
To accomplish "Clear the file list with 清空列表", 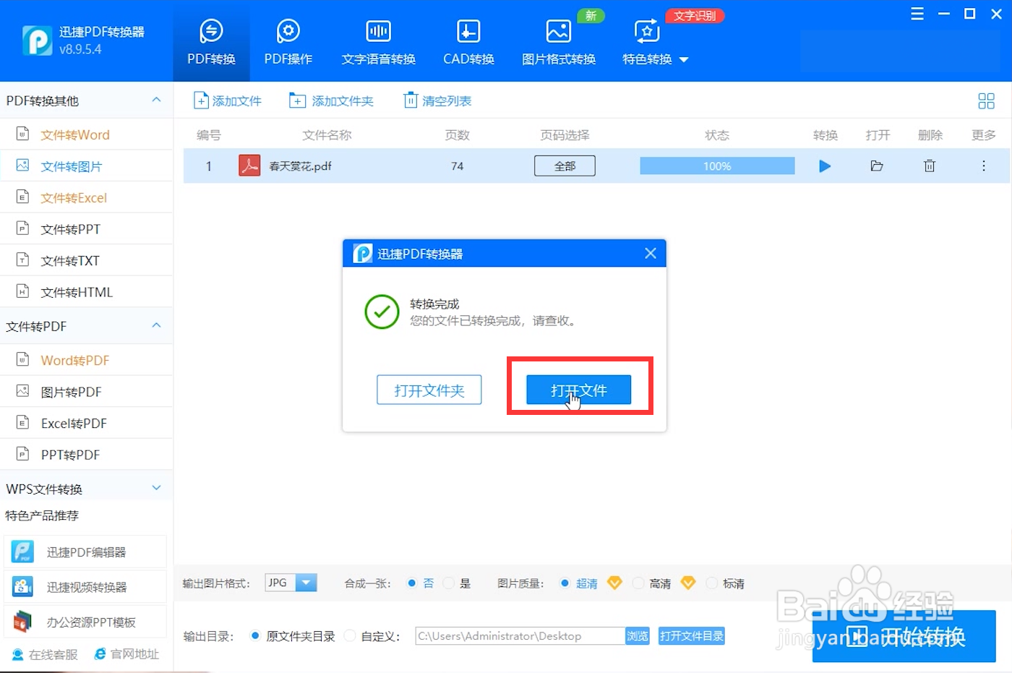I will pos(437,100).
